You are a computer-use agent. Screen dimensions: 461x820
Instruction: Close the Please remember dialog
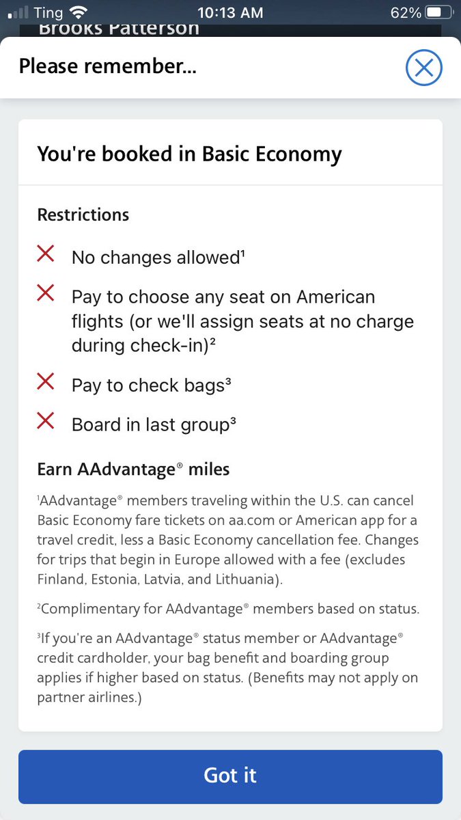pos(424,68)
